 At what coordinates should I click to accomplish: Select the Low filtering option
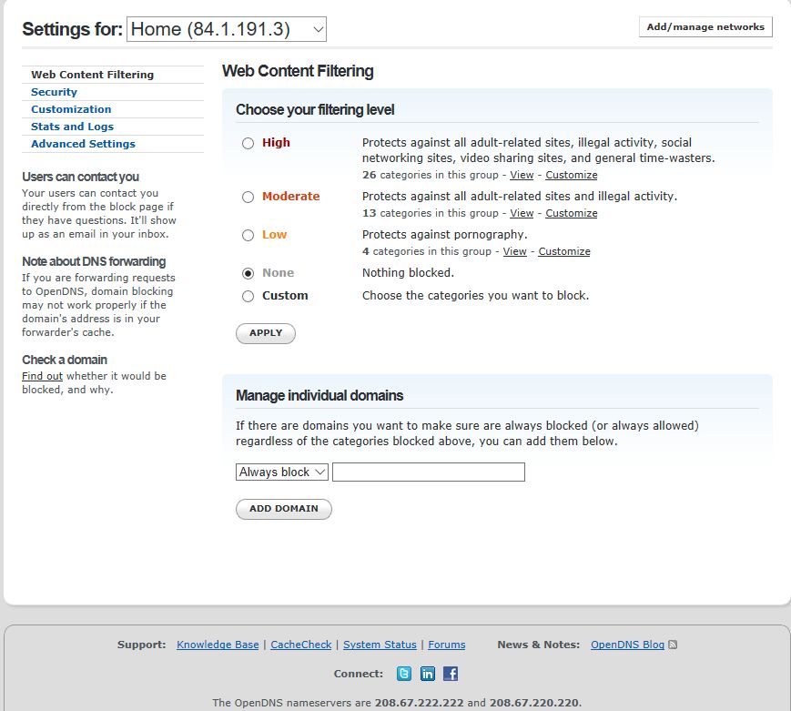pyautogui.click(x=248, y=235)
